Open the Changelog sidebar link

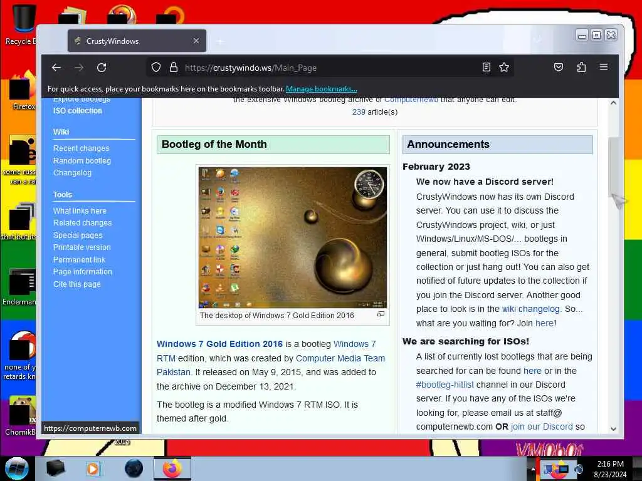click(x=73, y=173)
